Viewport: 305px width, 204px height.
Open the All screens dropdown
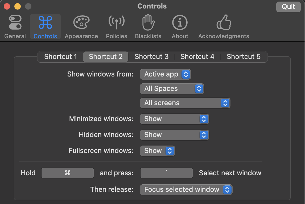(185, 103)
